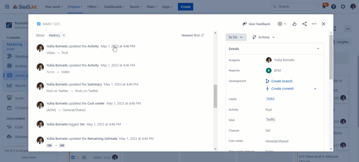Open the Reports sidebar icon
The height and width of the screenshot is (162, 359).
(x=9, y=85)
